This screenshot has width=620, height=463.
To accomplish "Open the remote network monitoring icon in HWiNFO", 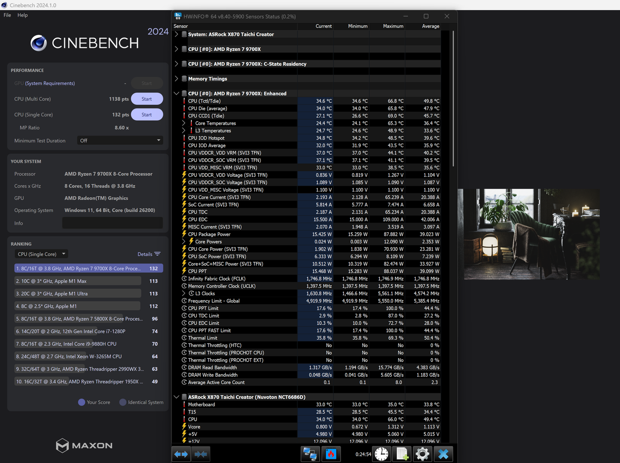I will click(x=310, y=454).
